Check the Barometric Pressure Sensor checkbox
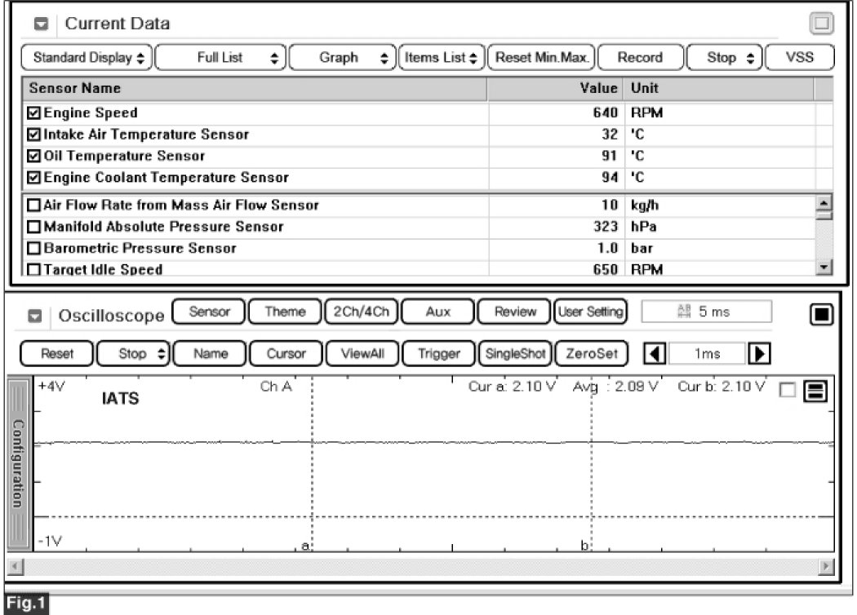Image resolution: width=857 pixels, height=615 pixels. (34, 249)
